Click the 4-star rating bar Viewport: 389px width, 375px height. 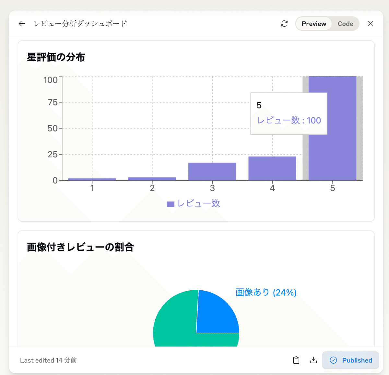272,168
